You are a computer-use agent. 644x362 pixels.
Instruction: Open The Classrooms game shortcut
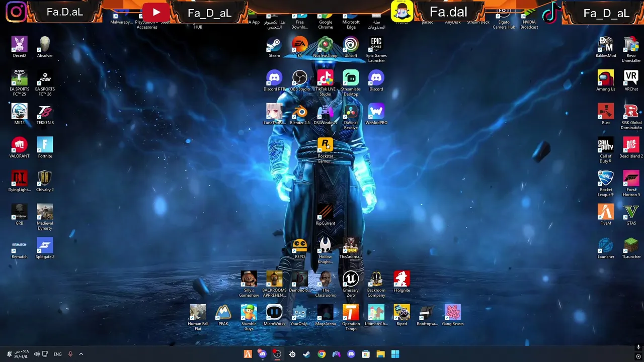point(326,285)
